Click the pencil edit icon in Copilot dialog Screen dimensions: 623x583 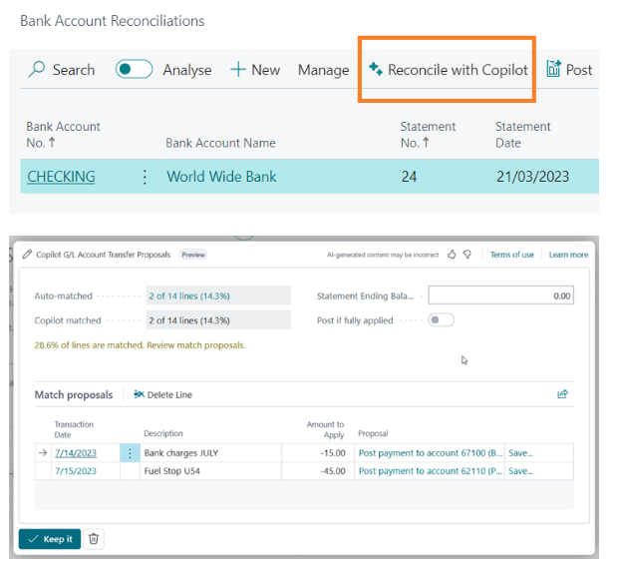[x=27, y=255]
